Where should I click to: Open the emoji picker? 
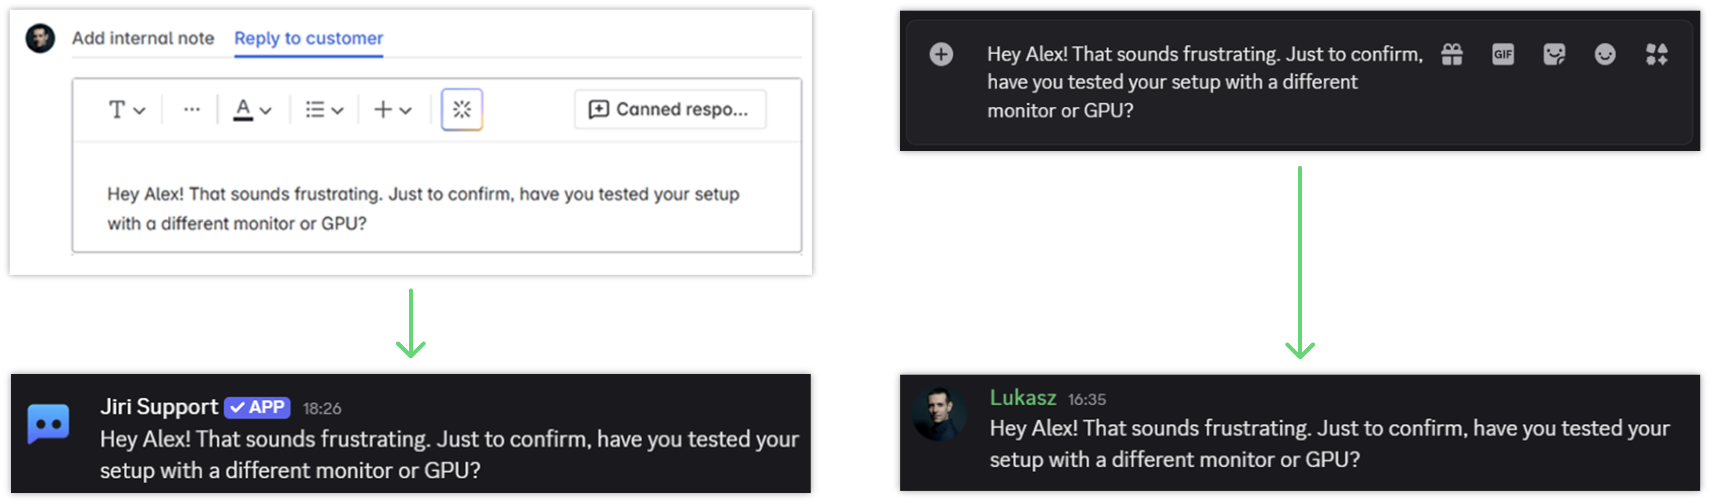(x=1606, y=54)
